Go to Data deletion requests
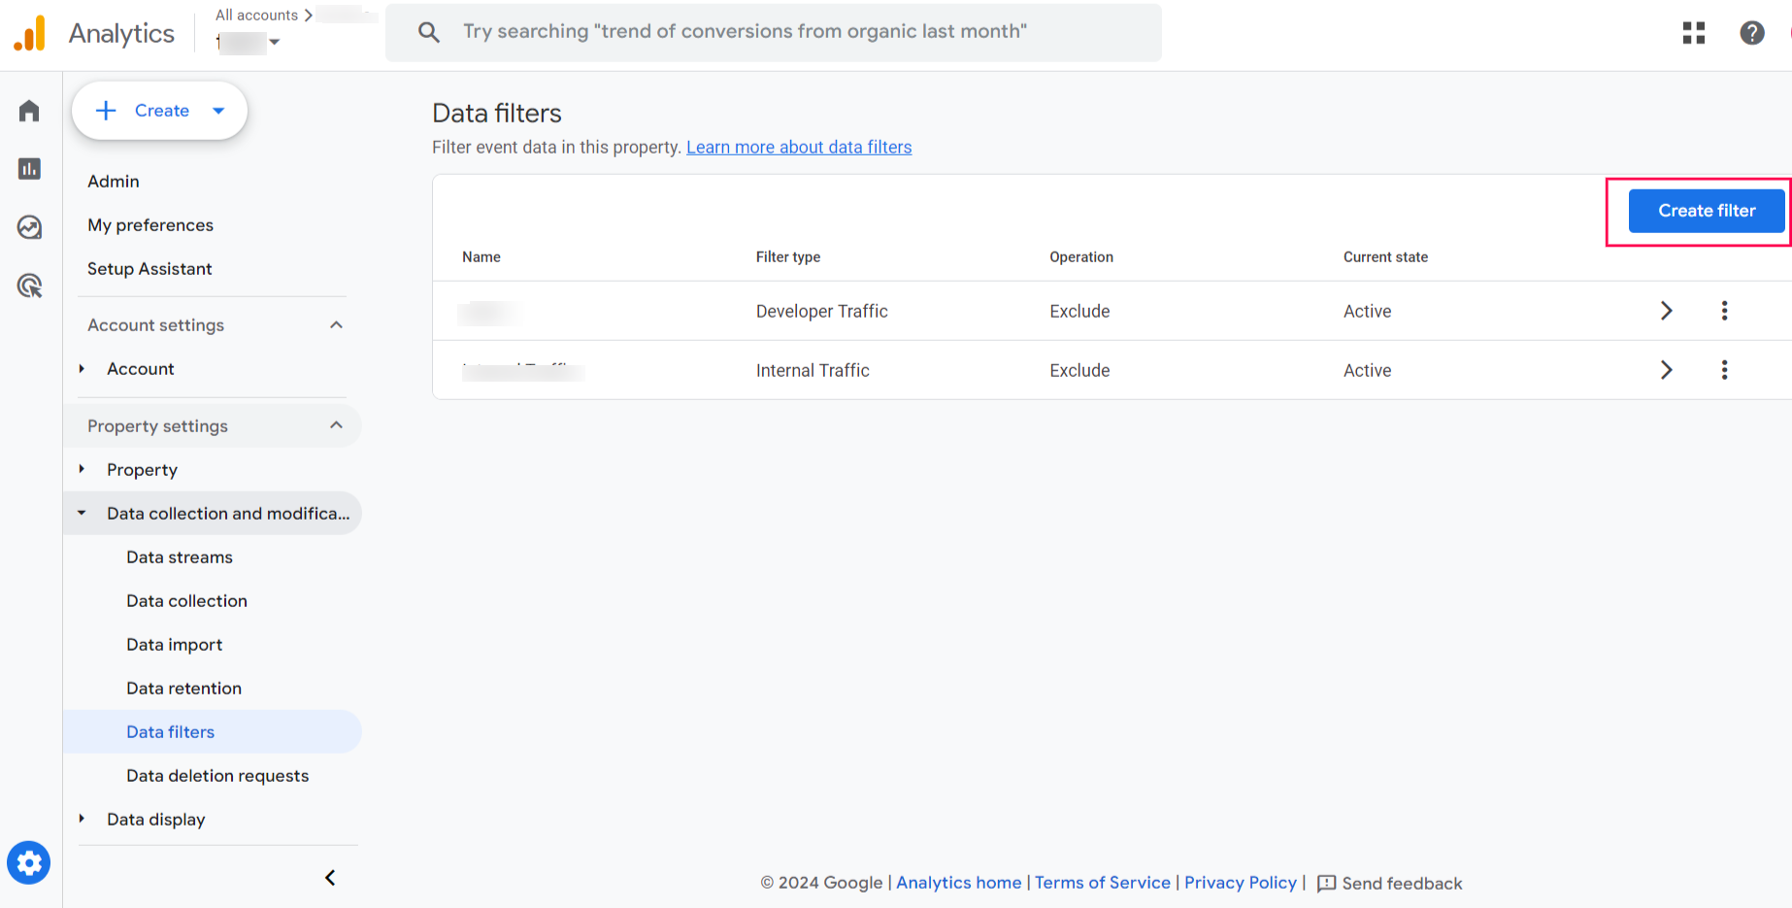This screenshot has width=1792, height=908. (x=217, y=776)
